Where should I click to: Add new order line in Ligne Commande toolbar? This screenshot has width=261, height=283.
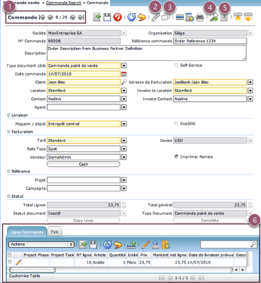83,245
